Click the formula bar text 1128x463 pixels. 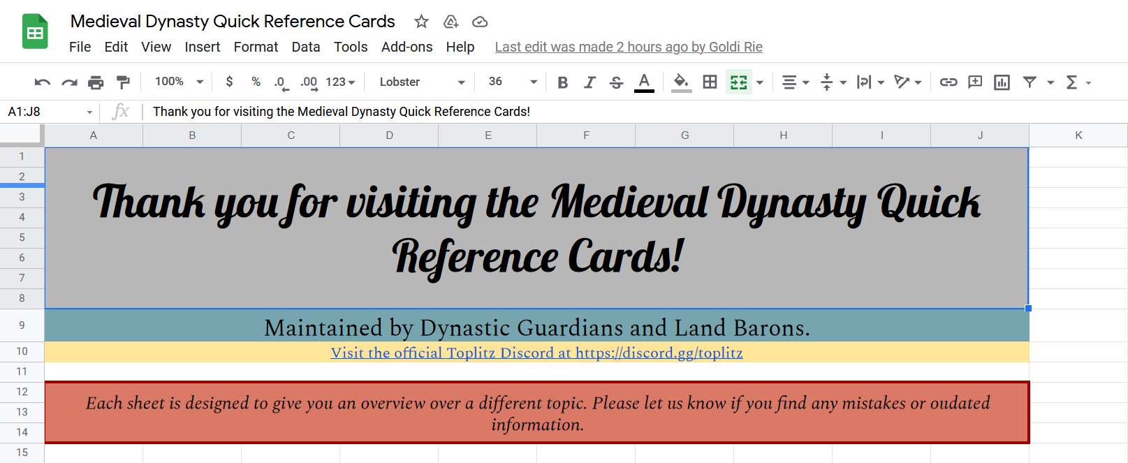tap(342, 112)
